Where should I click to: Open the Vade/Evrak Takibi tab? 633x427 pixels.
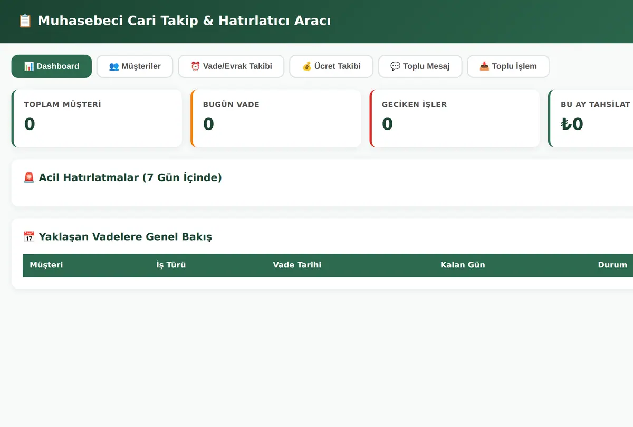231,66
